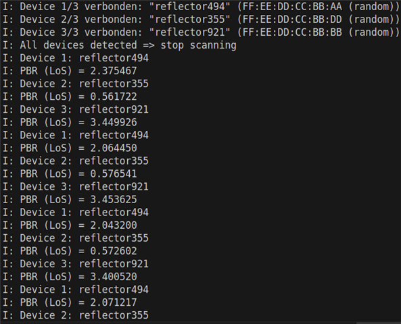401x324 pixels.
Task: Click the PBR value 2.064450
Action: point(114,148)
